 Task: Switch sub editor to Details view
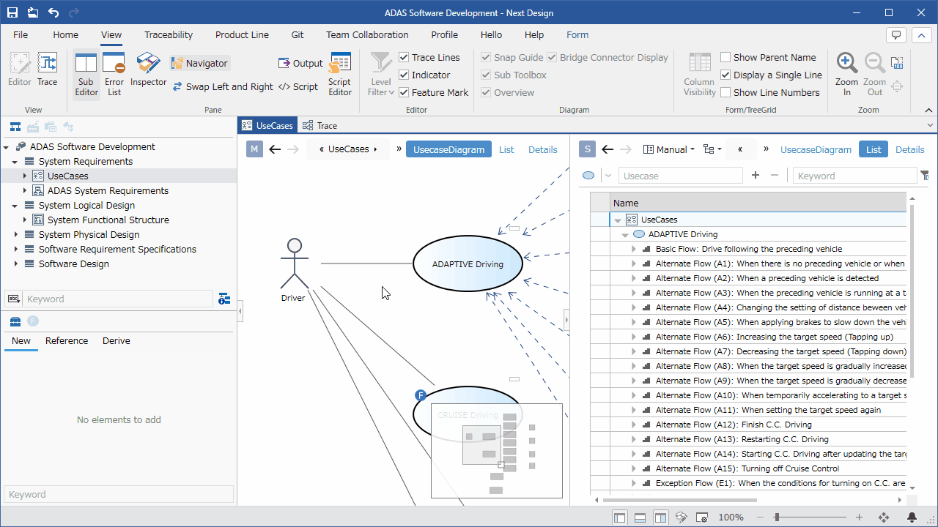pyautogui.click(x=910, y=149)
